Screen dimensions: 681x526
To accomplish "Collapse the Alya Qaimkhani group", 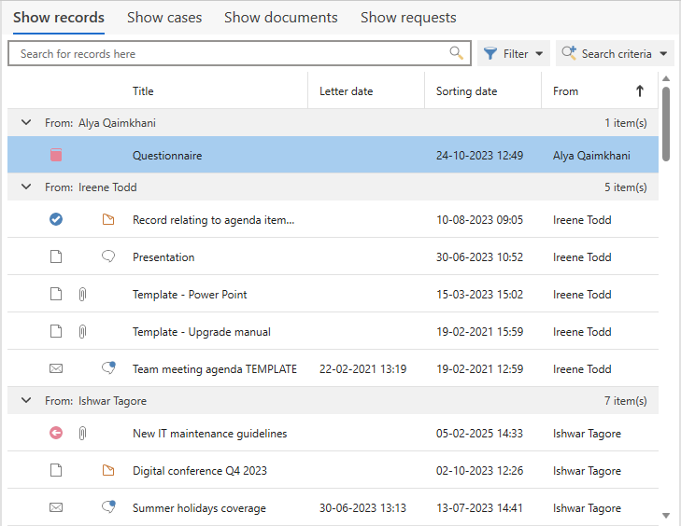I will click(26, 123).
